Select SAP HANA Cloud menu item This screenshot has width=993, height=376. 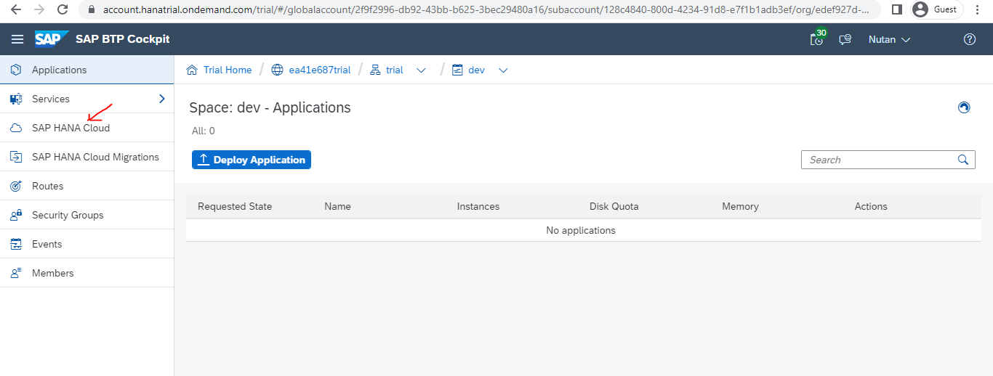87,128
